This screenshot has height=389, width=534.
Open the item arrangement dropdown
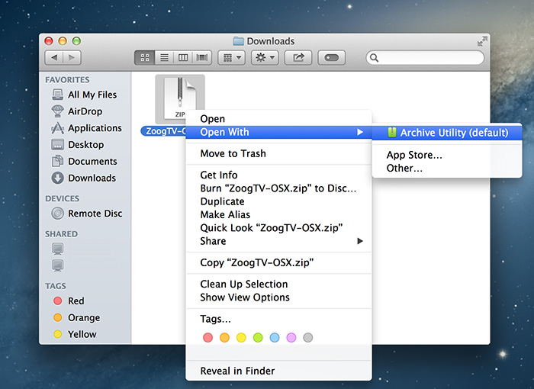coord(232,57)
